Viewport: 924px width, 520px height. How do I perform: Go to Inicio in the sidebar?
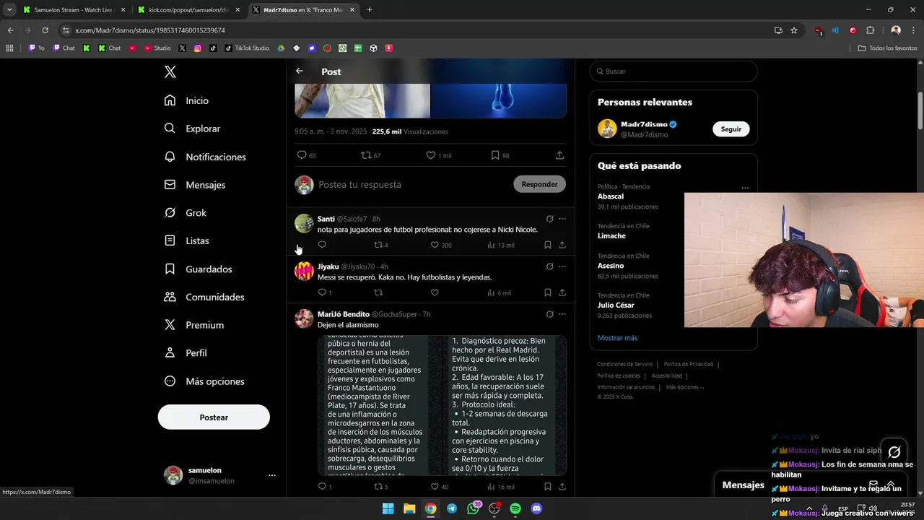pos(187,100)
